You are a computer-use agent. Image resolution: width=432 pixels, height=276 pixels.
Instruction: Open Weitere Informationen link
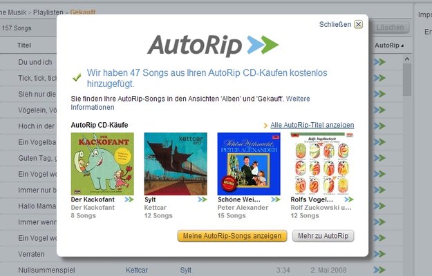(x=190, y=103)
